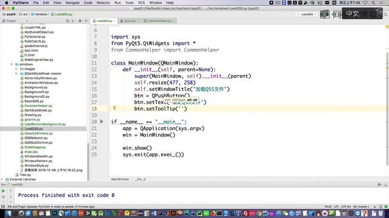This screenshot has width=389, height=218.
Task: Place cursor inside setToolTip quotes on line 18
Action: (181, 109)
